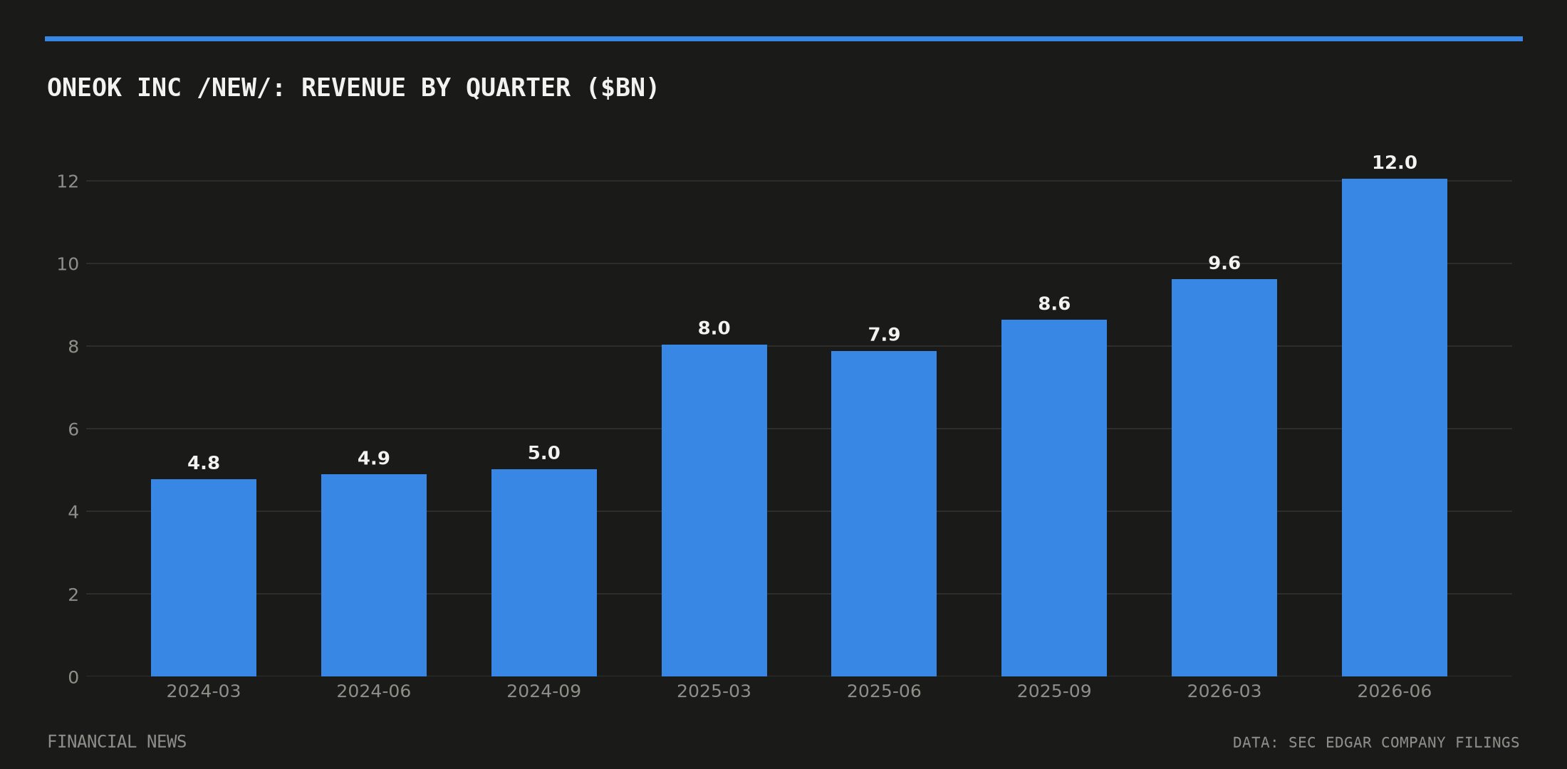This screenshot has height=769, width=1567.
Task: Click the 2026-06 x-axis label
Action: (1395, 691)
